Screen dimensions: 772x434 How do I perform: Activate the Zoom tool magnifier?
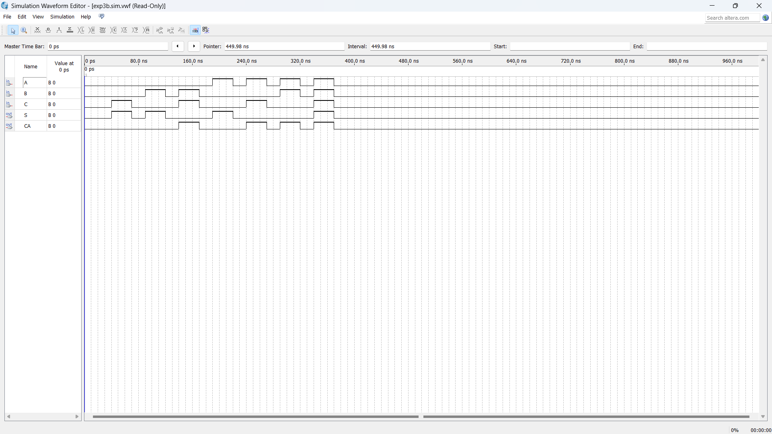click(24, 30)
